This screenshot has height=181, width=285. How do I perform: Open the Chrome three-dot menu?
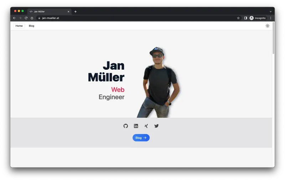pyautogui.click(x=270, y=18)
